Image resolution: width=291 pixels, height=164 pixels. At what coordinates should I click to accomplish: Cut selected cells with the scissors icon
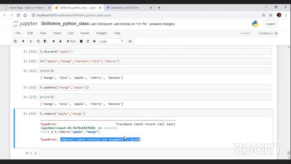tap(31, 41)
